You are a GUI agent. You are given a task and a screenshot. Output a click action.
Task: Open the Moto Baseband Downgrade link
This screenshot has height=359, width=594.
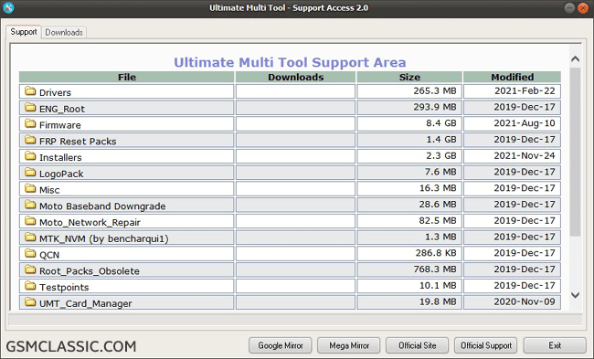coord(102,206)
